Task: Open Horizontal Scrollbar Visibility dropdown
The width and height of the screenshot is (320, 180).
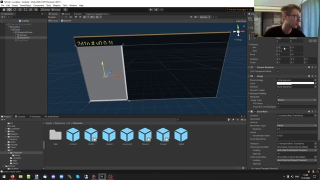Action: (296, 150)
